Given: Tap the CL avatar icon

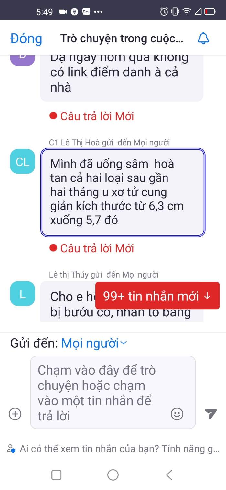Looking at the screenshot, I should pyautogui.click(x=22, y=161).
